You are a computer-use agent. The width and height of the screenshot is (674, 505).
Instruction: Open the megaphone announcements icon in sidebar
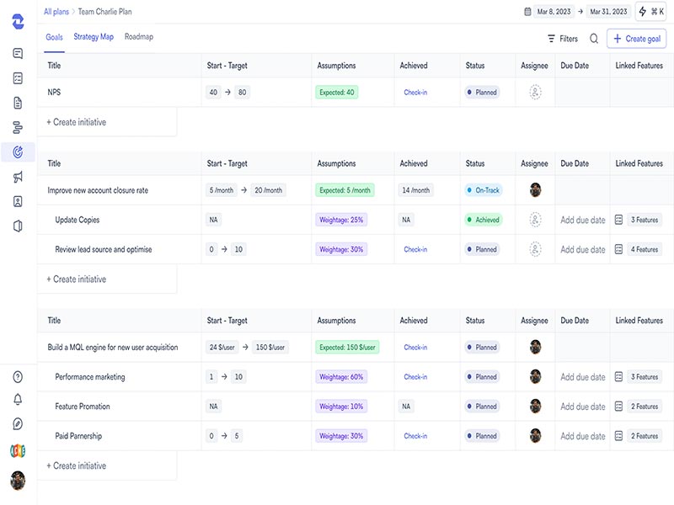18,177
